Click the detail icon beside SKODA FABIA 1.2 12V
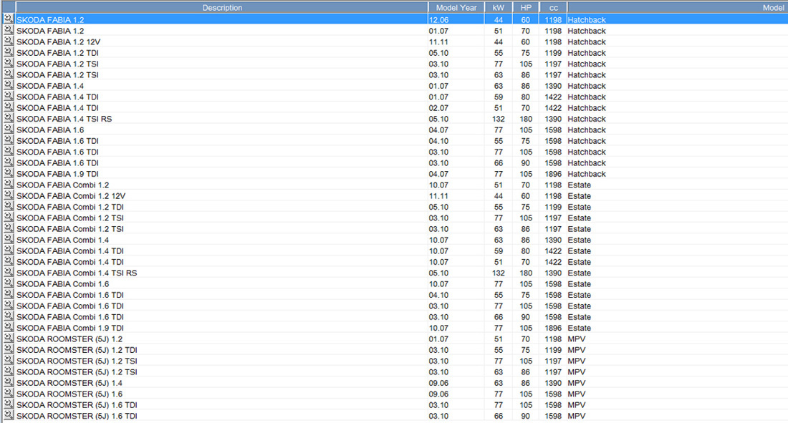788x423 pixels. click(8, 42)
